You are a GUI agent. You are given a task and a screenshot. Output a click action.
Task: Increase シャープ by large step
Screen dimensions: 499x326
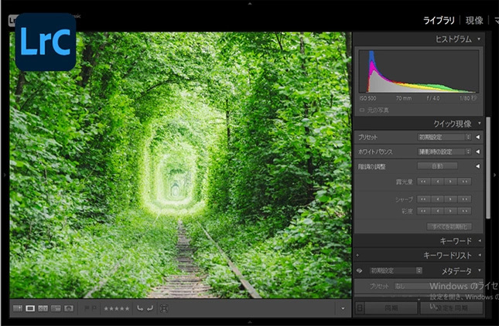465,199
